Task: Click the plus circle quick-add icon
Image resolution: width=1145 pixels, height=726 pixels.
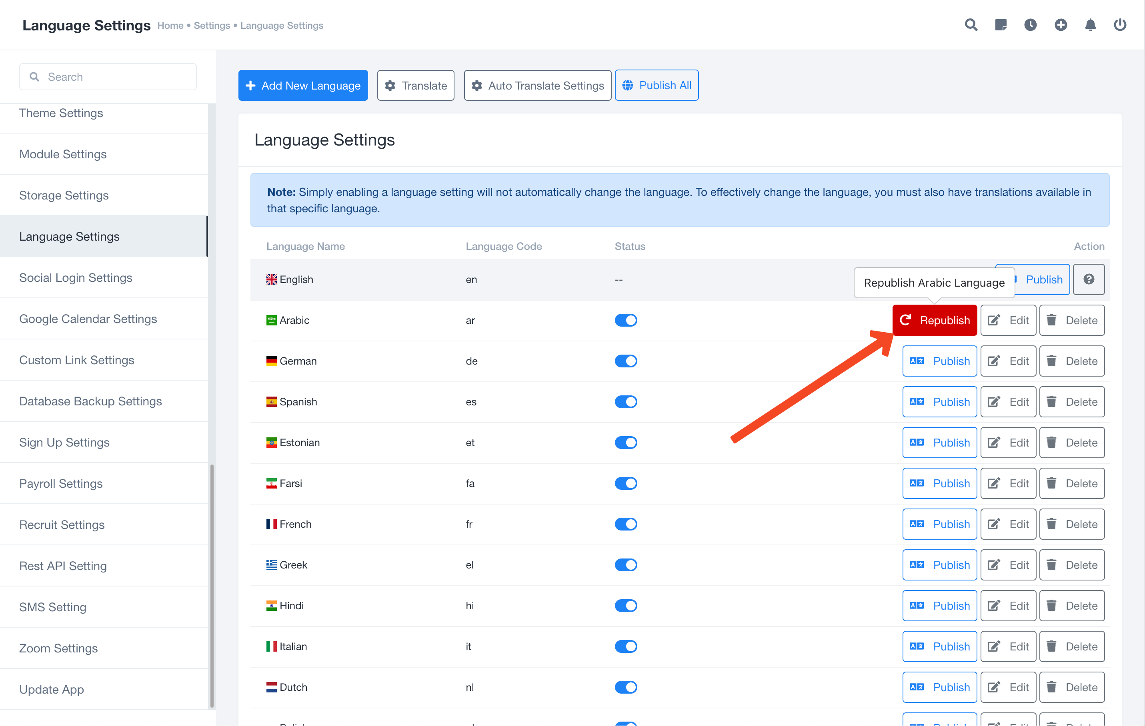Action: pos(1060,25)
